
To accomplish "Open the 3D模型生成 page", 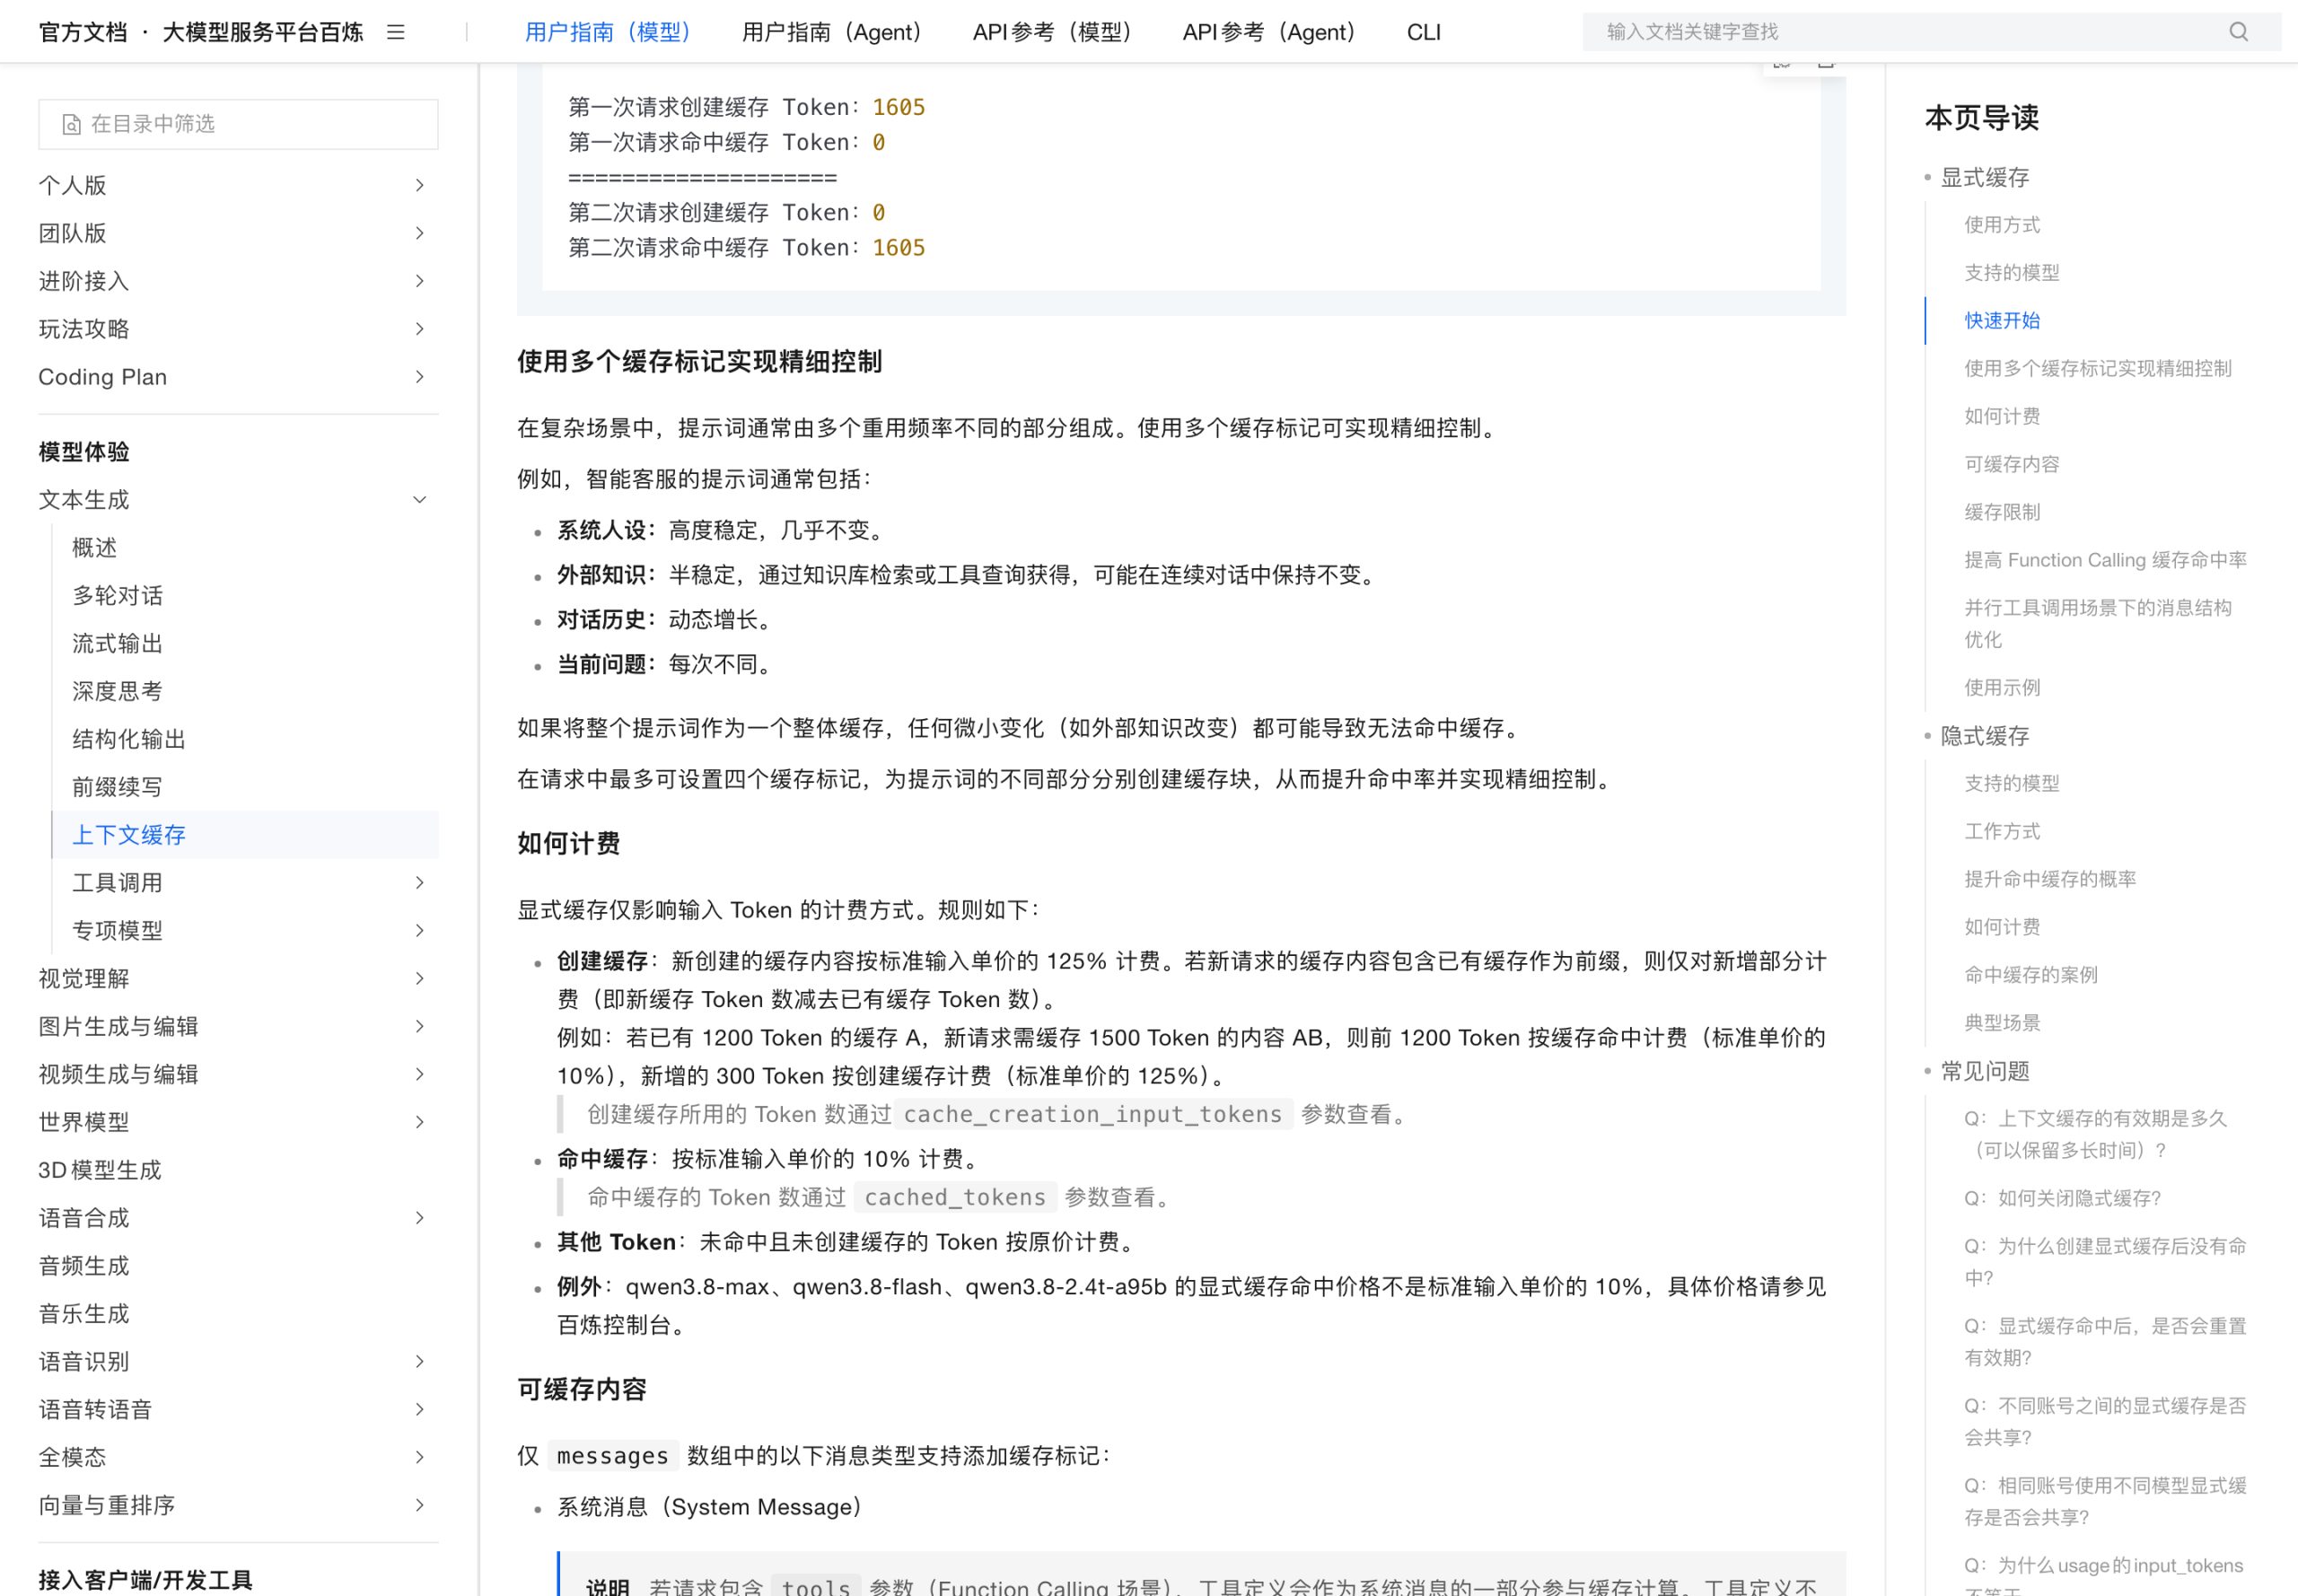I will coord(100,1171).
